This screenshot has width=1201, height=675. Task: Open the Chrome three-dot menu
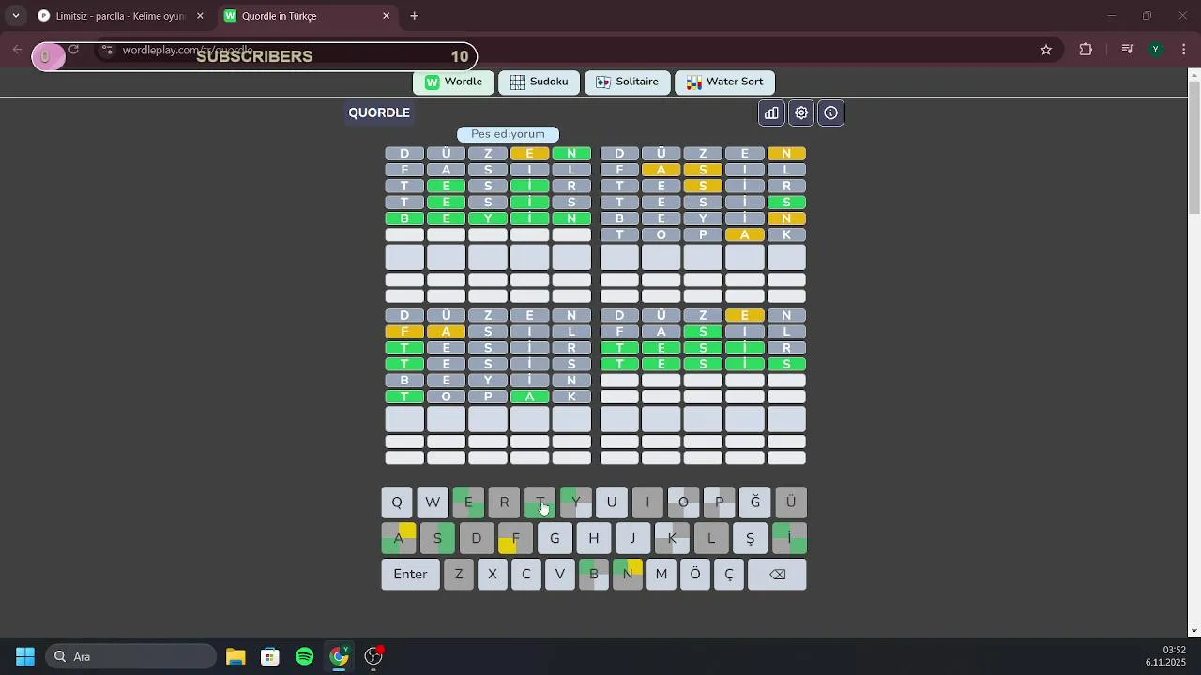[x=1184, y=50]
